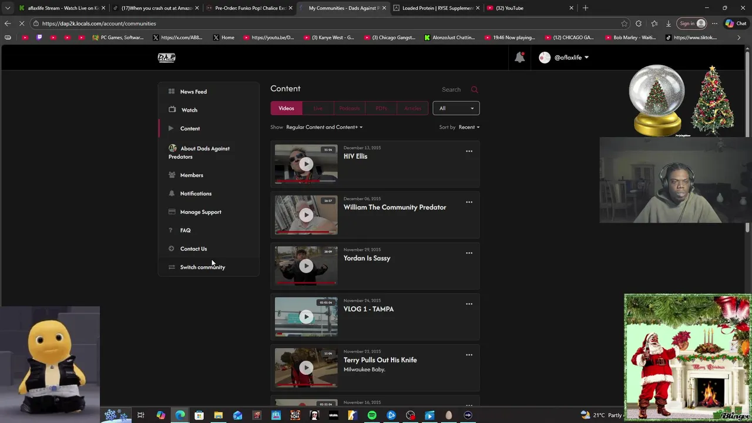
Task: Bookmark this page with star icon
Action: [x=624, y=23]
